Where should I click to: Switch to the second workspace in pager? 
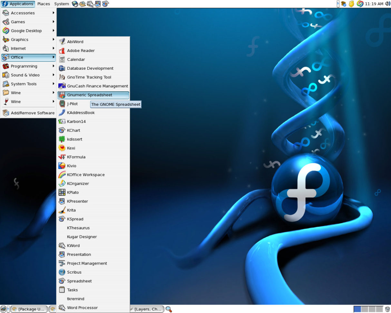[365, 309]
